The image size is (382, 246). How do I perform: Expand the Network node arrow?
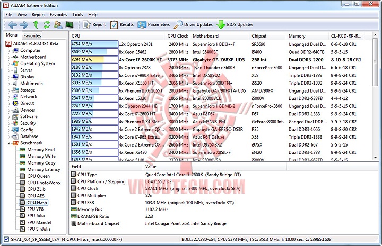click(x=9, y=97)
